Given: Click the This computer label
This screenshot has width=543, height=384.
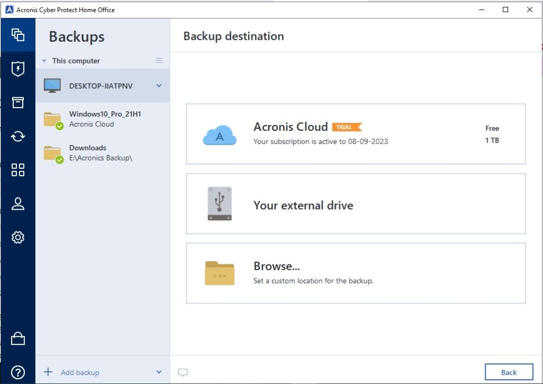Looking at the screenshot, I should [x=76, y=61].
